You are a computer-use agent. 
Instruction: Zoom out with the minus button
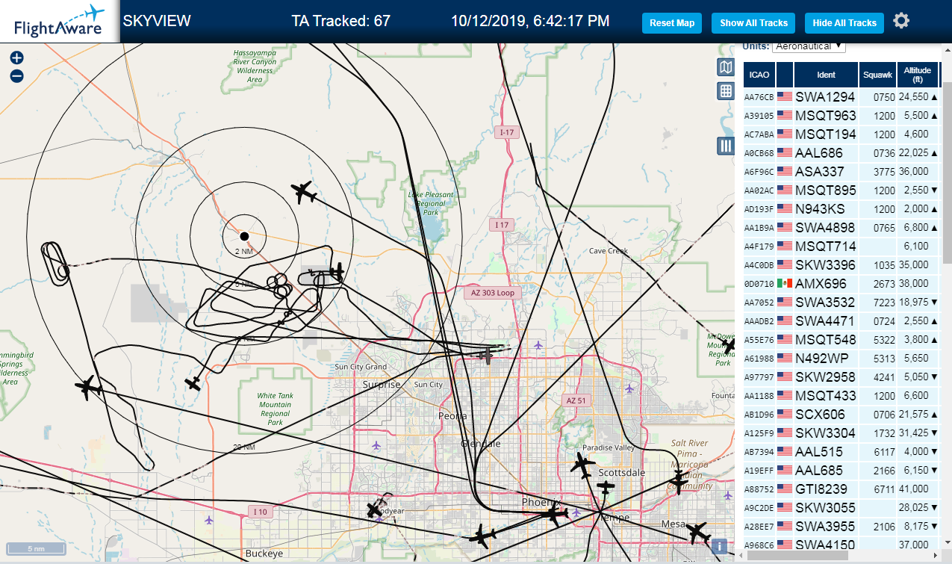(x=16, y=75)
